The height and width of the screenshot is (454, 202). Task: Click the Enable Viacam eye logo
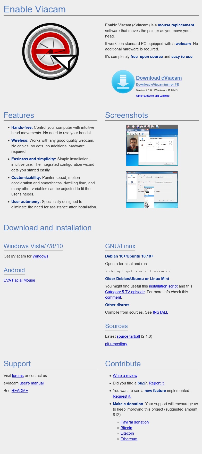coord(50,51)
